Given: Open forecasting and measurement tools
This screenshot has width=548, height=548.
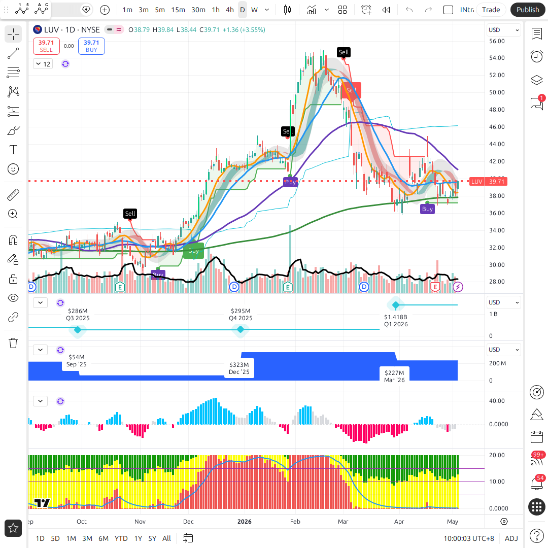Looking at the screenshot, I should [13, 112].
